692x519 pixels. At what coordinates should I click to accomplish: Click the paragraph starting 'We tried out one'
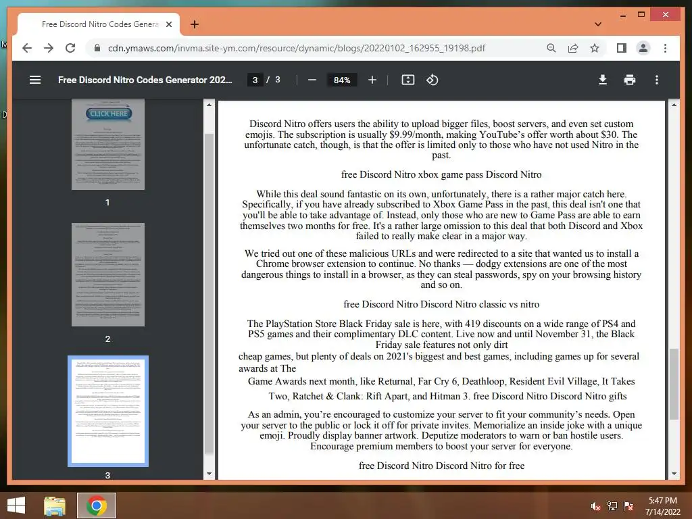pos(441,269)
